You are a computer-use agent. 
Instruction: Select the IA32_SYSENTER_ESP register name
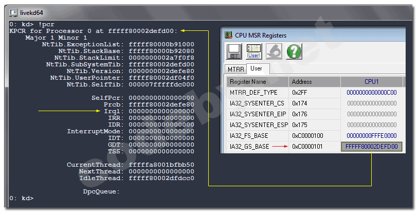point(259,125)
